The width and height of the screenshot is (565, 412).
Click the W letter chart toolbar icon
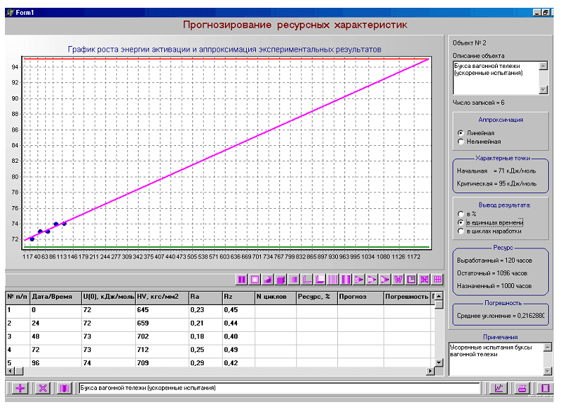tap(398, 279)
